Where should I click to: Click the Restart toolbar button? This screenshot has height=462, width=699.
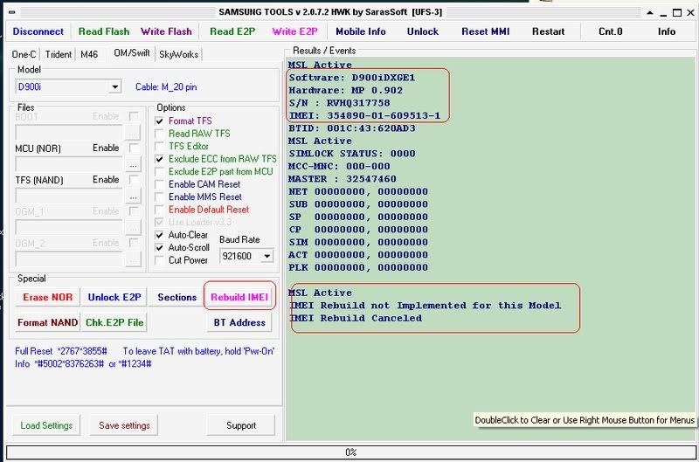click(x=549, y=31)
